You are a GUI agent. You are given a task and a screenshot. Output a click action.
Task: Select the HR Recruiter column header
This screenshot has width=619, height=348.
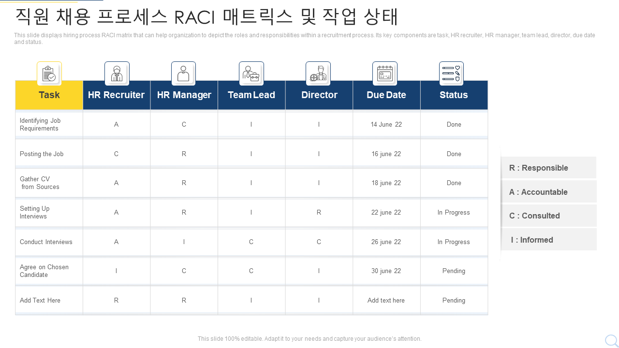pos(117,95)
